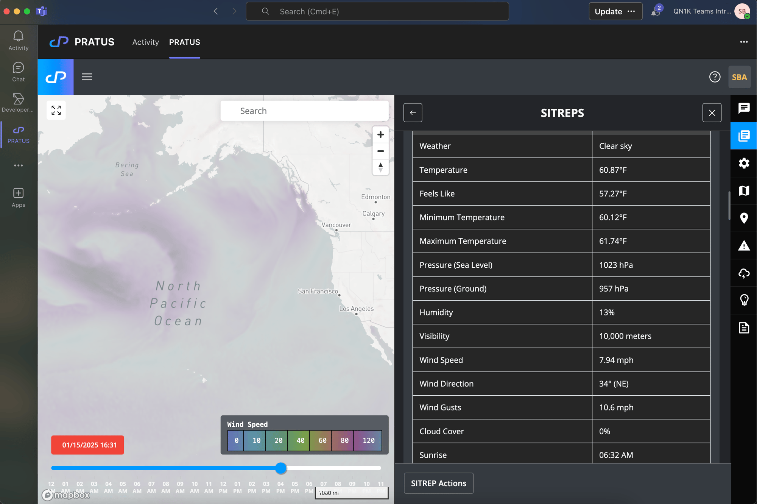757x504 pixels.
Task: Switch to the Activity tab
Action: (x=145, y=42)
